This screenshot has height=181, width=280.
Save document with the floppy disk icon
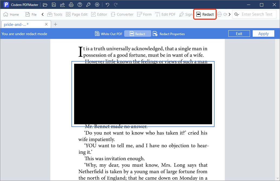point(54,5)
